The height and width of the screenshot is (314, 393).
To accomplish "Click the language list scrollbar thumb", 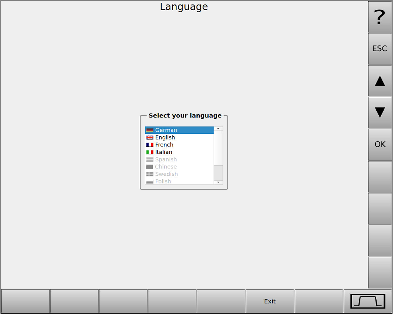I will 219,148.
